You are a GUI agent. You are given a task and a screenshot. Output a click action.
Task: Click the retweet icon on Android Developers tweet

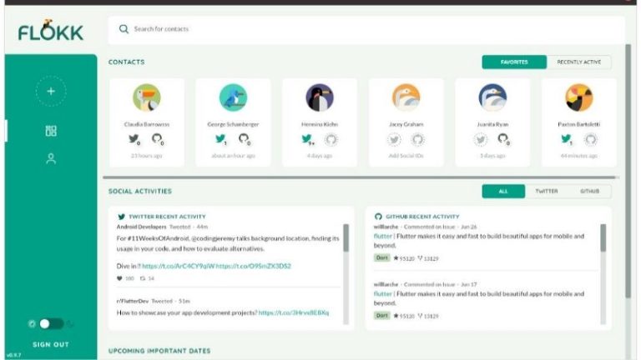tap(143, 278)
